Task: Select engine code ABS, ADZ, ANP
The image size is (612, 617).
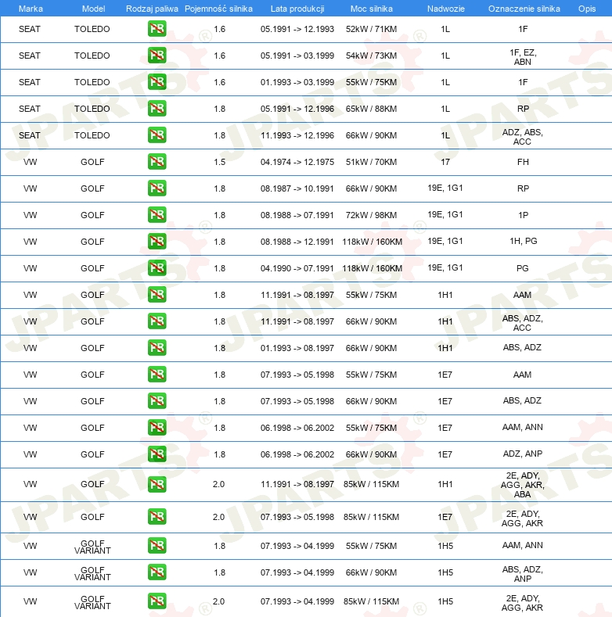Action: pos(523,574)
